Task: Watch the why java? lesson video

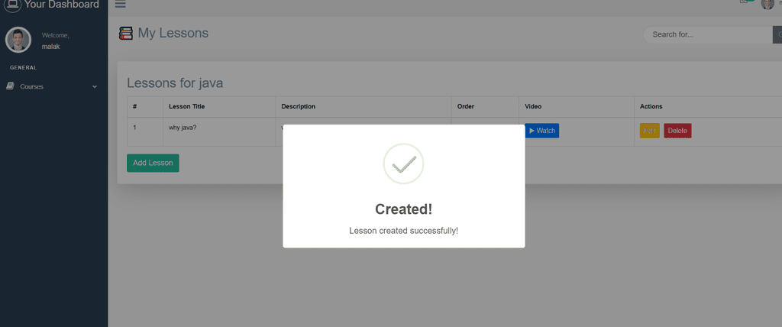Action: click(x=541, y=131)
